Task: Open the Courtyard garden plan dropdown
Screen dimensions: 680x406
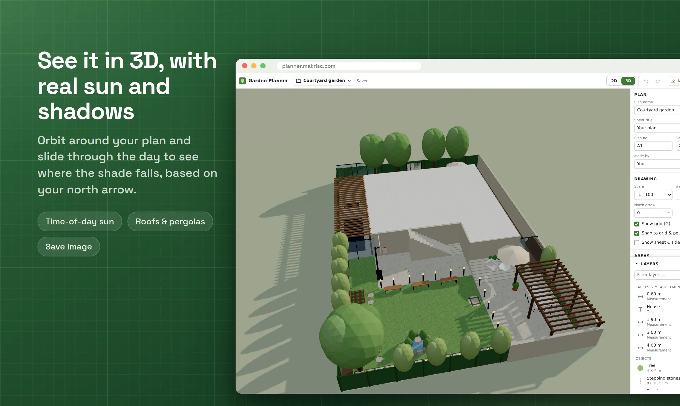Action: pyautogui.click(x=324, y=81)
